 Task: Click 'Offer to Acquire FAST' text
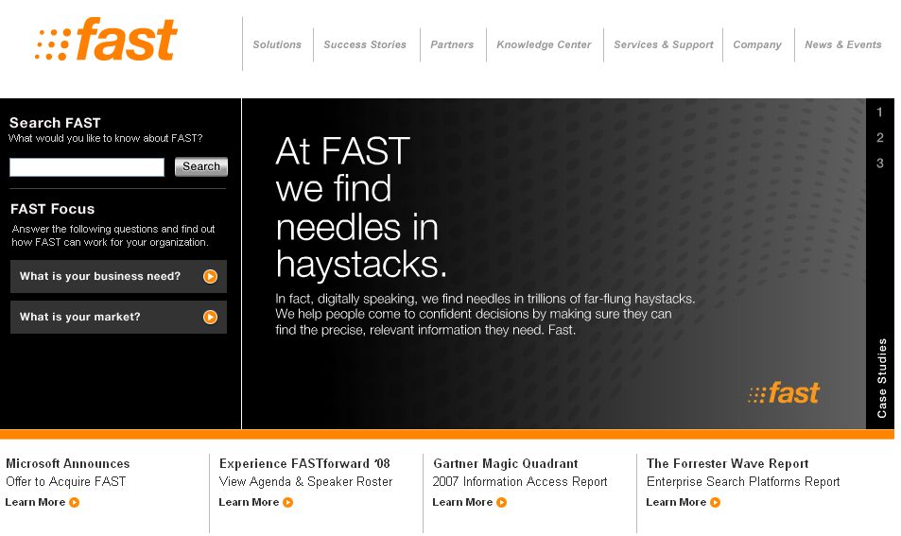pos(65,481)
